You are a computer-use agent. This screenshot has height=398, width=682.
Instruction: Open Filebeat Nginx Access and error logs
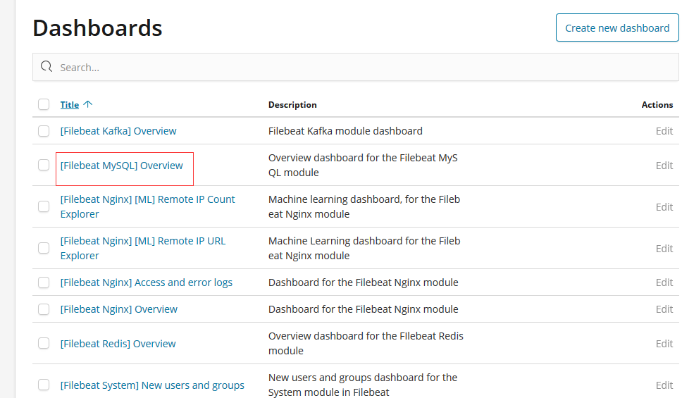(x=147, y=282)
